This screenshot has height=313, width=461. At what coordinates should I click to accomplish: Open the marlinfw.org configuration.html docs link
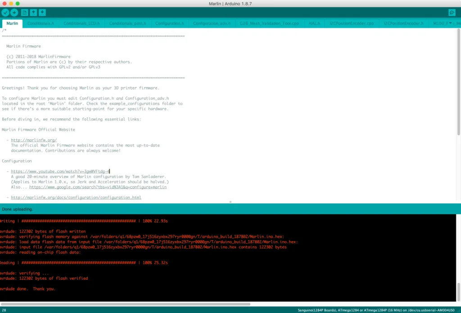point(76,197)
